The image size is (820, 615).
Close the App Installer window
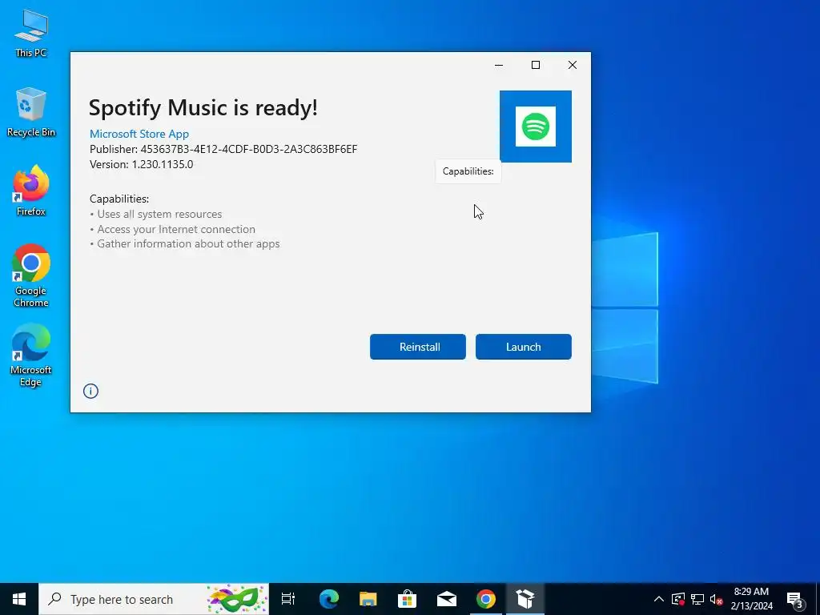point(572,65)
